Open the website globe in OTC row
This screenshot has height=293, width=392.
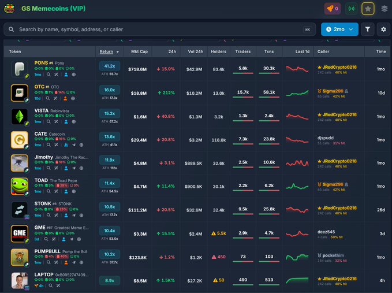pyautogui.click(x=73, y=98)
